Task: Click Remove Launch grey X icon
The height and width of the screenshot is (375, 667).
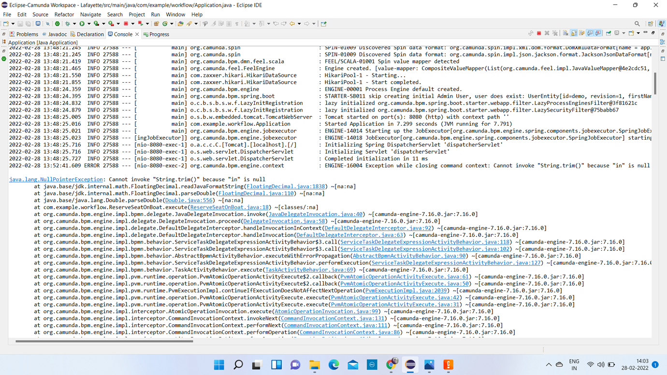Action: point(547,33)
